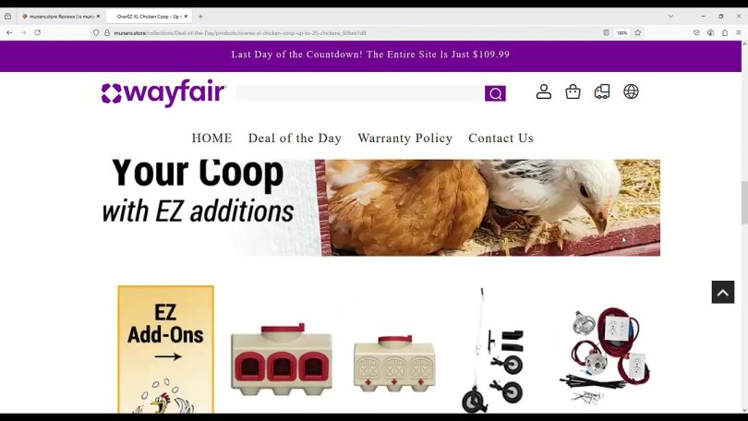Open the user account icon

(x=544, y=91)
